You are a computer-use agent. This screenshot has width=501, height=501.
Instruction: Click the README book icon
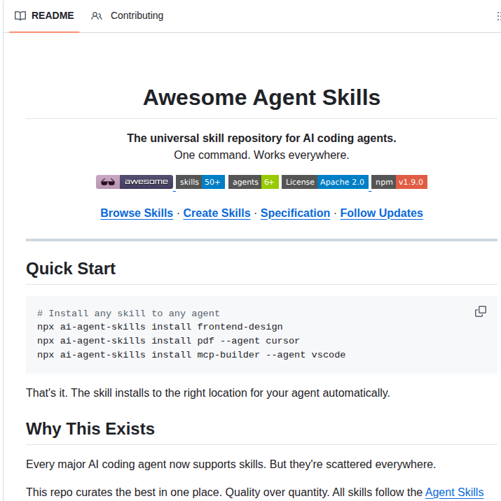click(20, 15)
